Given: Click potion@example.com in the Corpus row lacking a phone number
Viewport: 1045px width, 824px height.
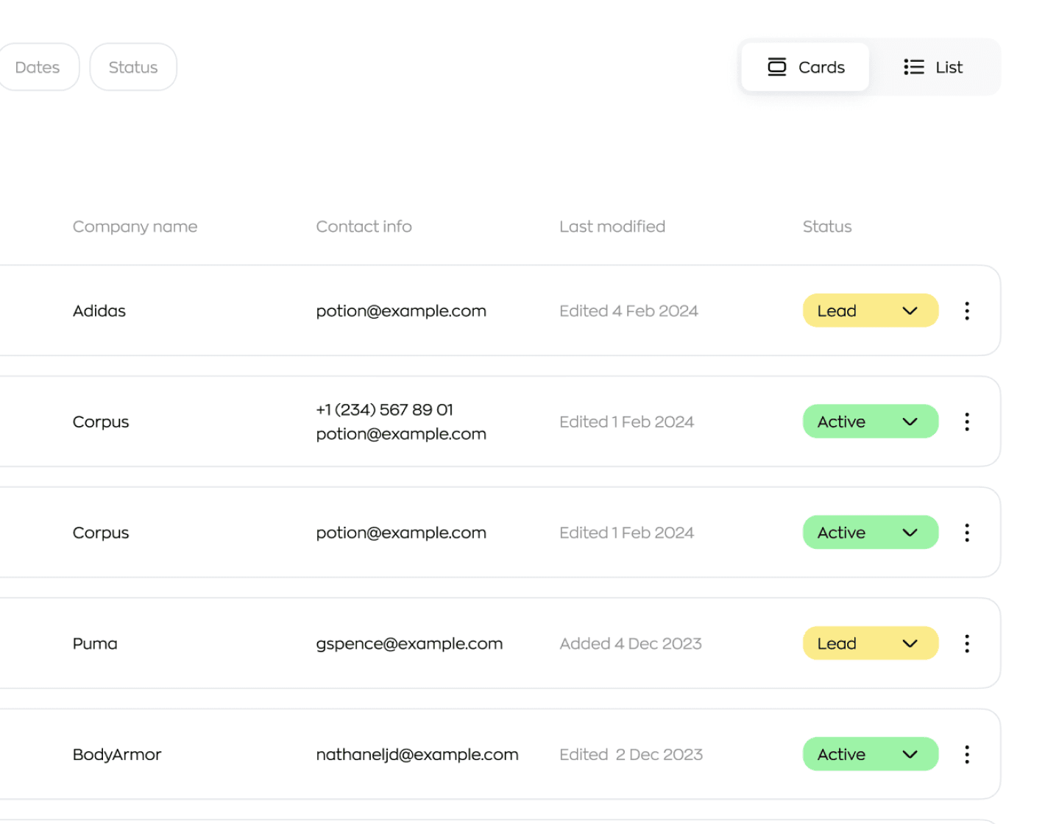Looking at the screenshot, I should [x=401, y=533].
